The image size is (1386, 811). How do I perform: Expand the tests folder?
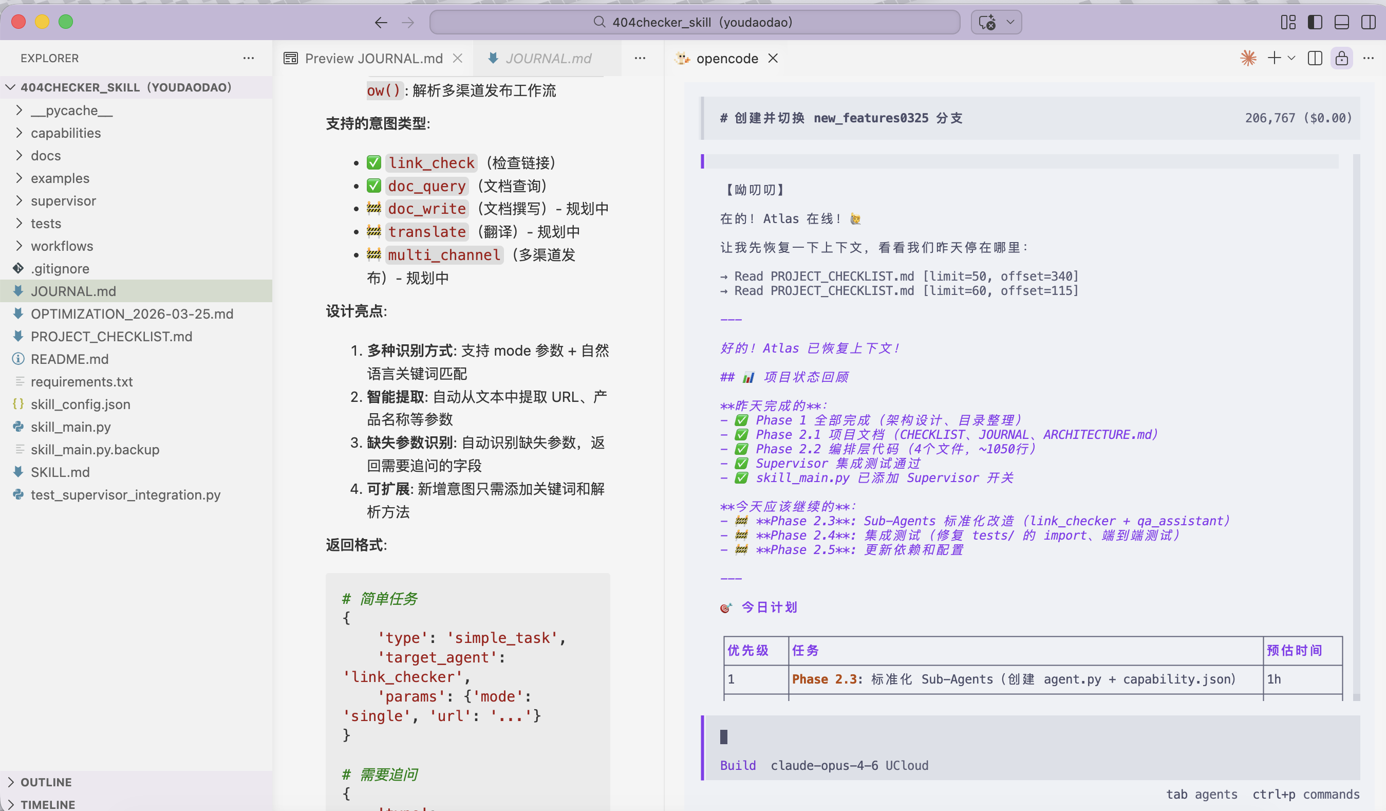coord(136,224)
